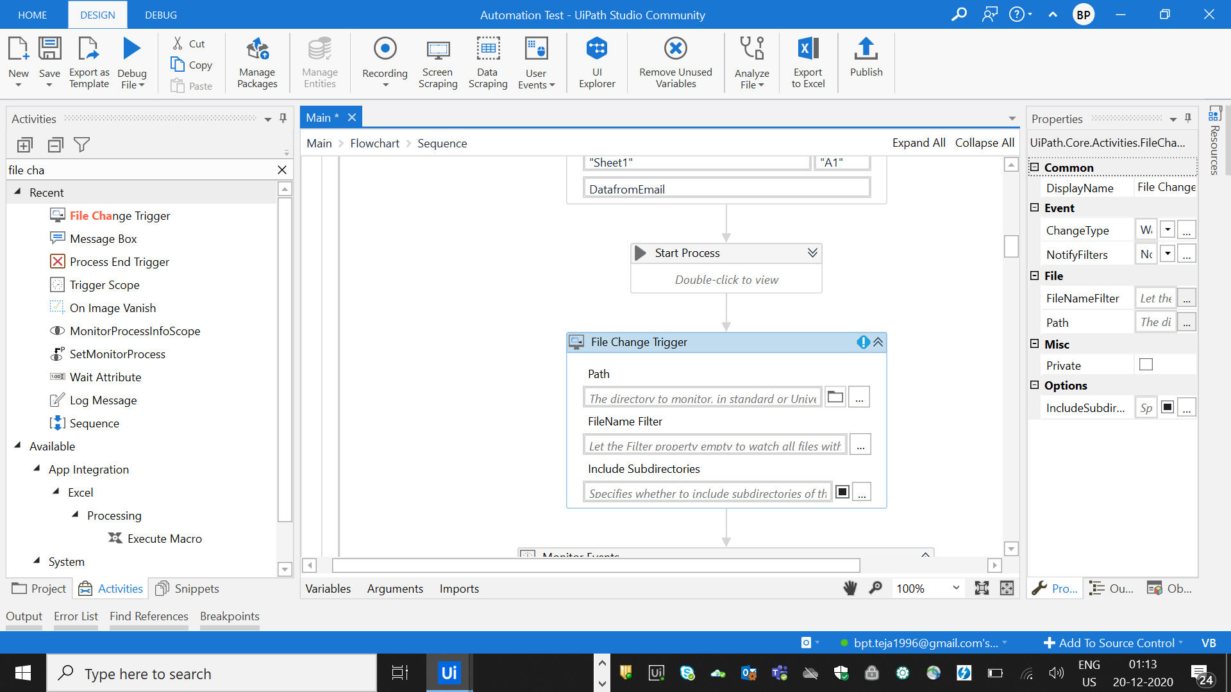Expand all activities tree icon
Screen dimensions: 1231x692
[x=25, y=145]
